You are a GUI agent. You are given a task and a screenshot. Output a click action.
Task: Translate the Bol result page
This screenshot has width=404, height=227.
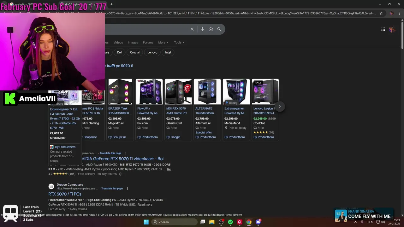[110, 153]
